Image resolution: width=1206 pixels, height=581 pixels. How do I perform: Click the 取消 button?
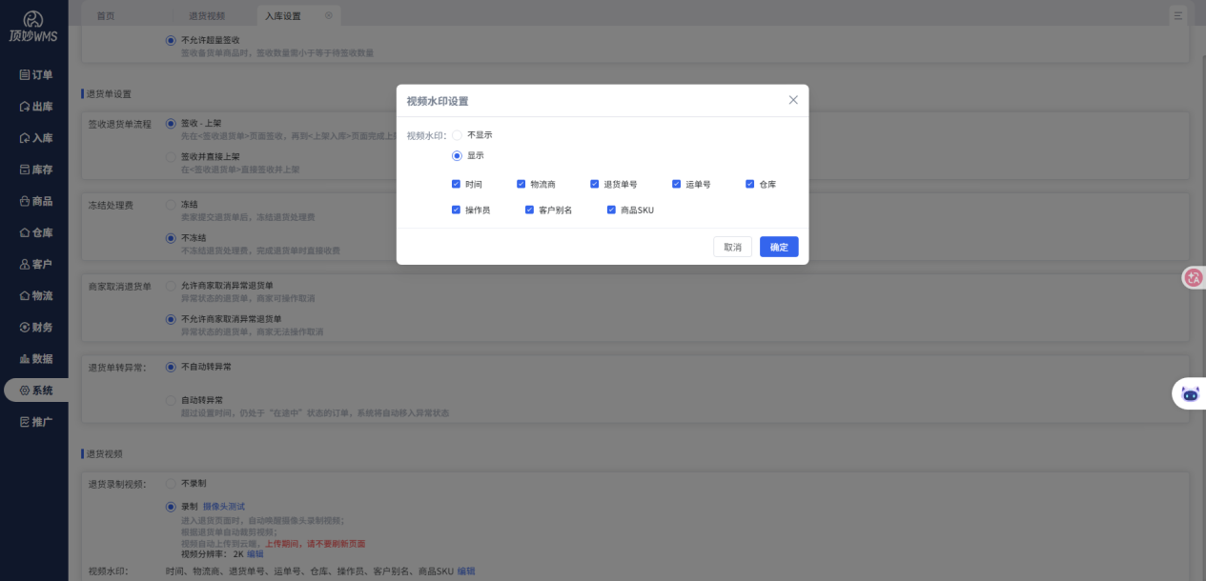pos(732,247)
